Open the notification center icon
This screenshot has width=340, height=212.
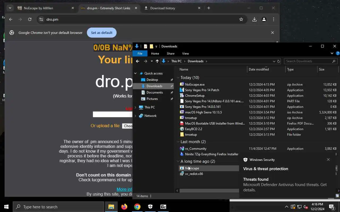tap(331, 207)
